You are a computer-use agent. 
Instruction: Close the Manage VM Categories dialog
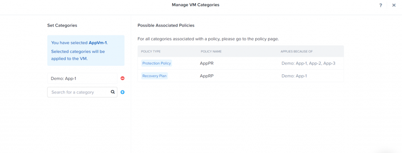pyautogui.click(x=394, y=5)
